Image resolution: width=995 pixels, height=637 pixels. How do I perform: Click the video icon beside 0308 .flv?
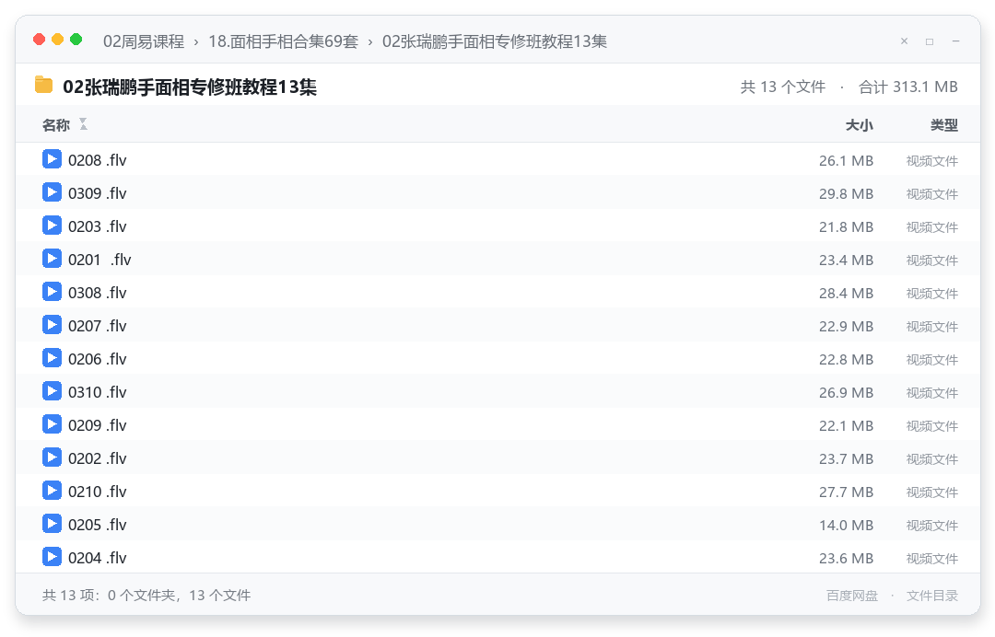(x=52, y=292)
